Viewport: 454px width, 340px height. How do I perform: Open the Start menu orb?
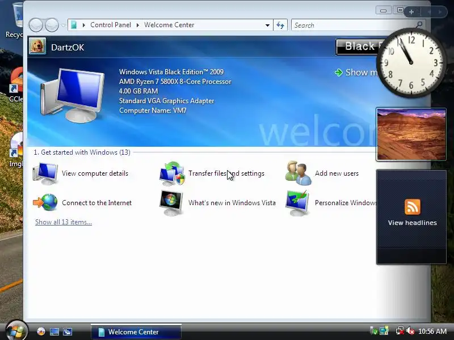16,330
